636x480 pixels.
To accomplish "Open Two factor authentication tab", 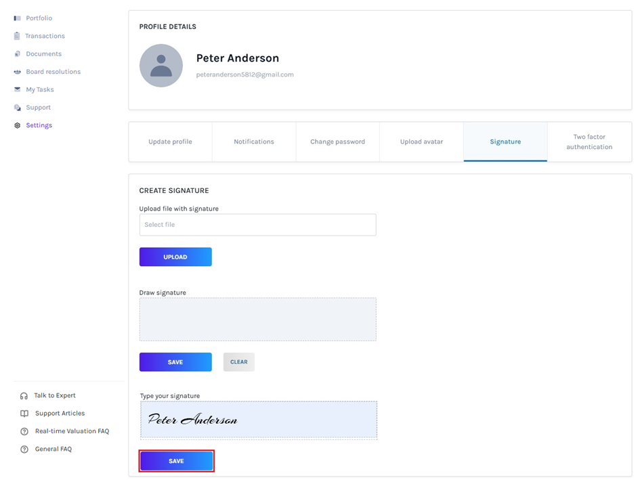I will click(589, 141).
